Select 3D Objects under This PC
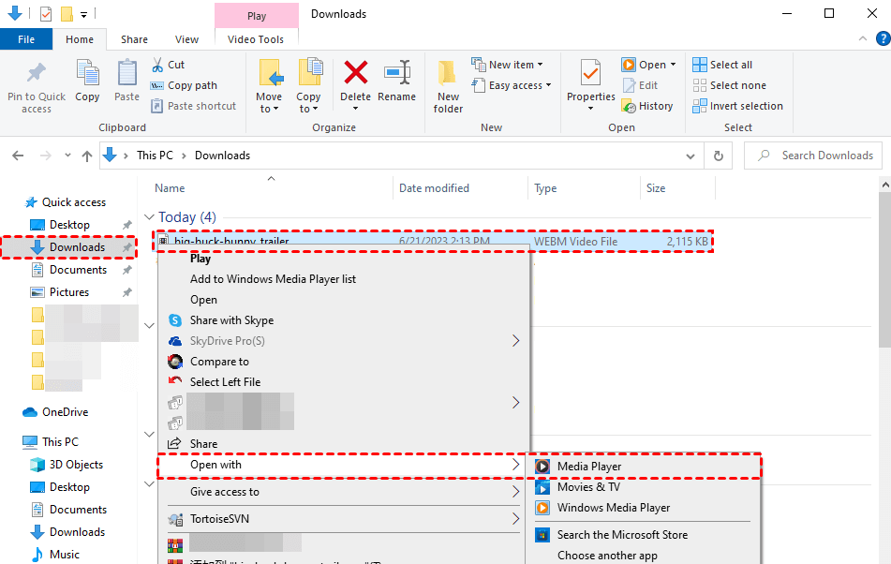The image size is (891, 564). (x=76, y=465)
